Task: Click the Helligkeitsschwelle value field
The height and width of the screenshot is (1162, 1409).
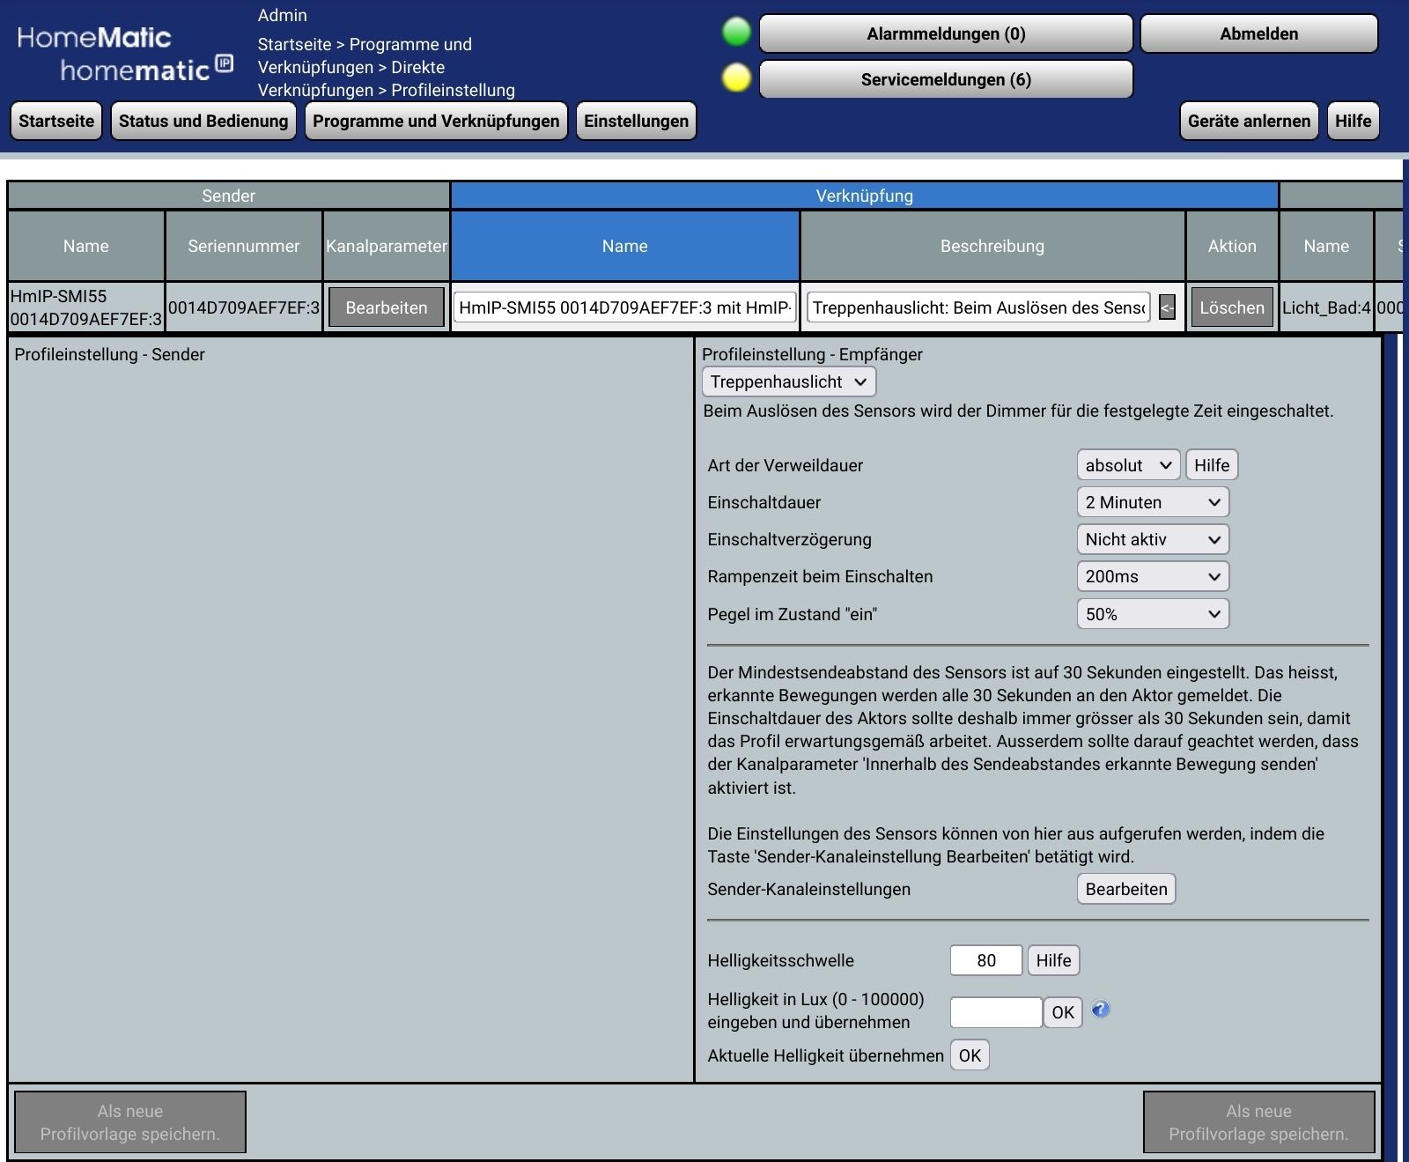Action: coord(986,960)
